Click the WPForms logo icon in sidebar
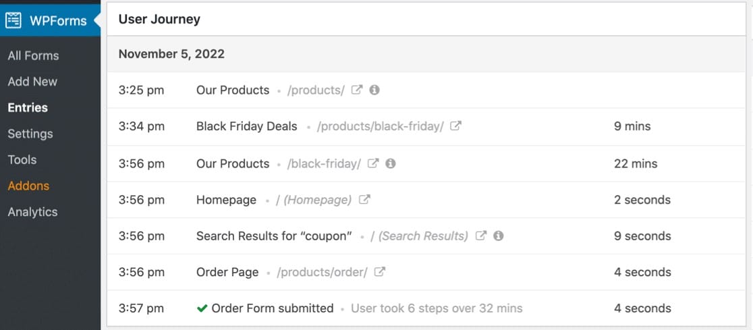753x330 pixels. coord(13,20)
